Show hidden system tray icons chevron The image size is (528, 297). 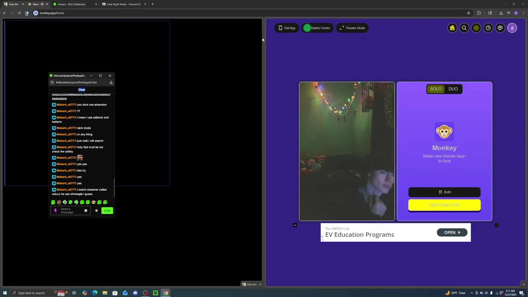[471, 293]
